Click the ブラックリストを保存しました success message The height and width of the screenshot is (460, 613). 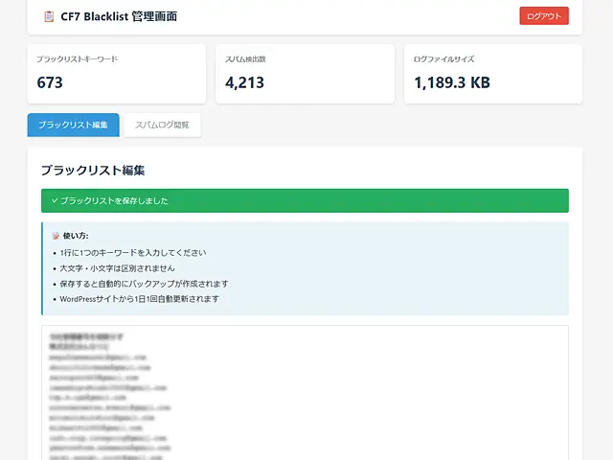[x=114, y=200]
